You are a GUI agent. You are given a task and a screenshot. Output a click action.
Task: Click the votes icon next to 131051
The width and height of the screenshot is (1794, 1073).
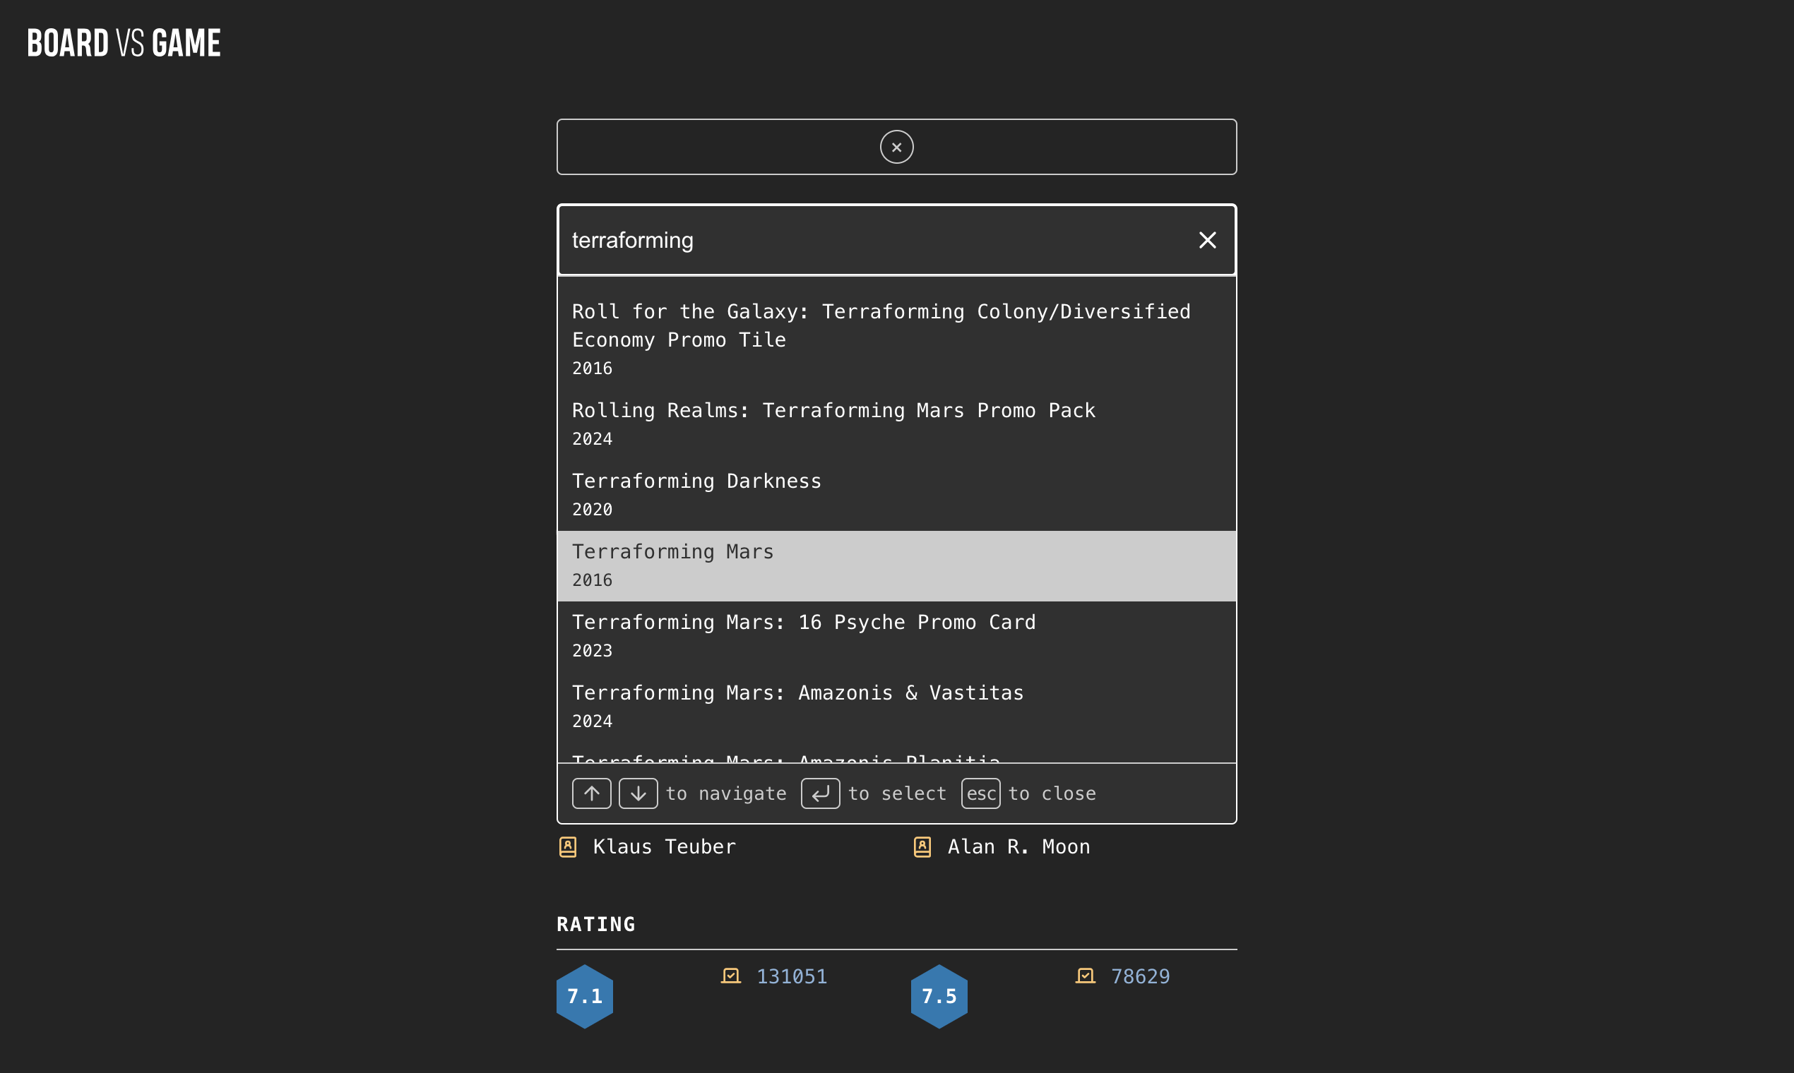(x=730, y=976)
